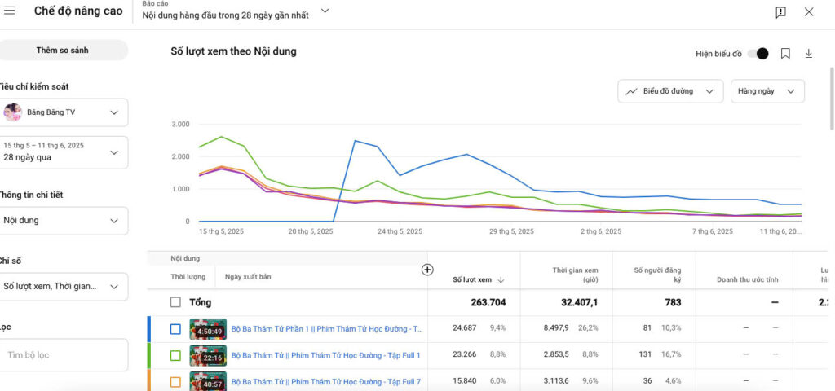Select the Bộ Ba Thám Tử Phần 1 checkbox
The width and height of the screenshot is (835, 391).
(175, 329)
